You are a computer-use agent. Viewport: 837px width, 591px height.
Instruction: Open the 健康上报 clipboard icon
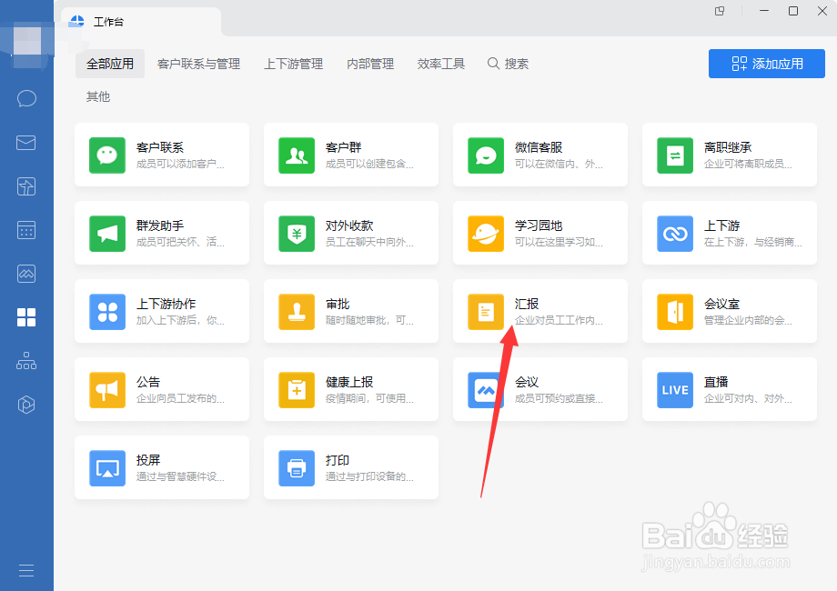[297, 390]
